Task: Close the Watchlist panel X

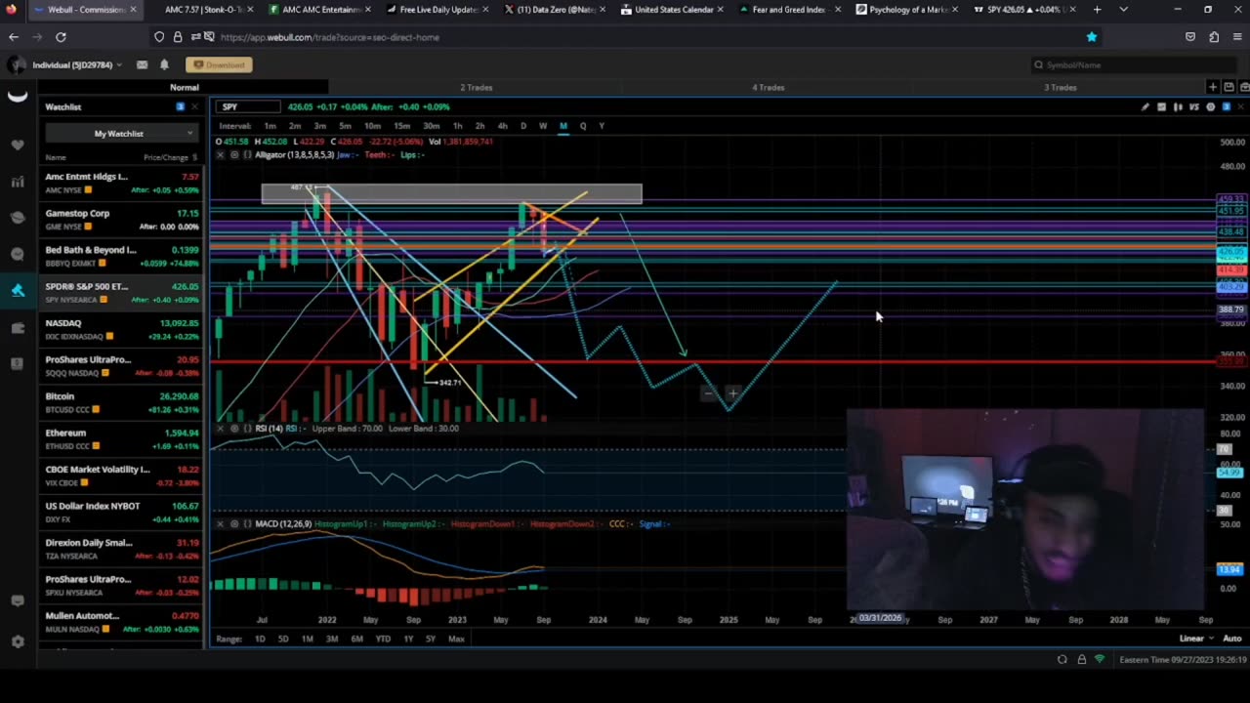Action: 193,106
